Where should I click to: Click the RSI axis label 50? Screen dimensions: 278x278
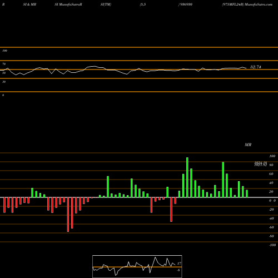pos(4,73)
